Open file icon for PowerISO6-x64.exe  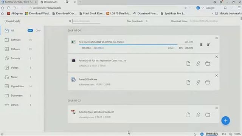pos(188,82)
